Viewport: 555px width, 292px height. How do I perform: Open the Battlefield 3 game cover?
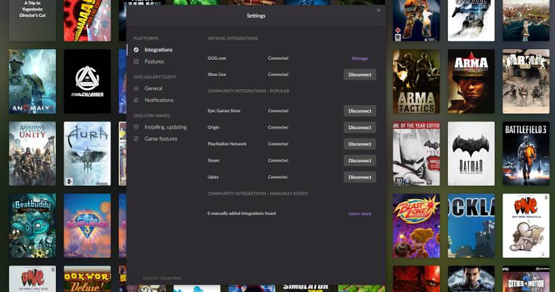tap(526, 153)
